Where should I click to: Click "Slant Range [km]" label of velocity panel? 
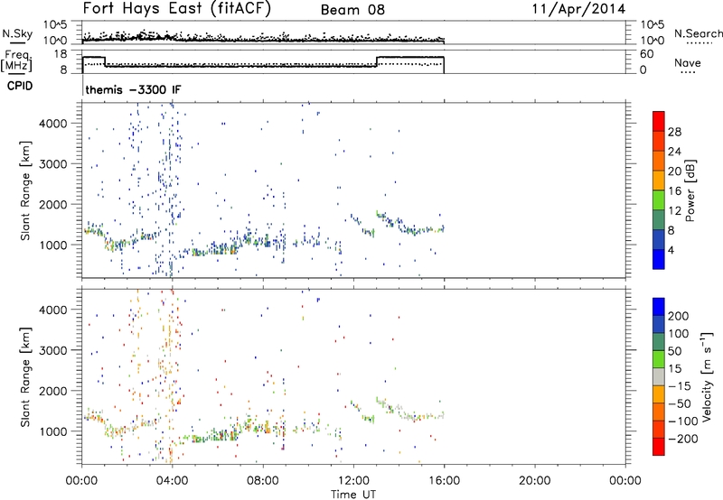click(x=25, y=376)
